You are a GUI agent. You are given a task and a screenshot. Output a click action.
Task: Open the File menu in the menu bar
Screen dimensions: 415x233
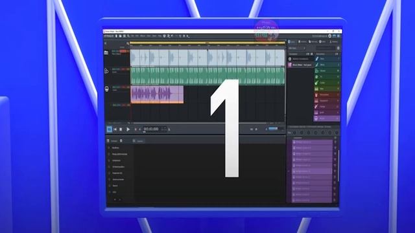[132, 36]
